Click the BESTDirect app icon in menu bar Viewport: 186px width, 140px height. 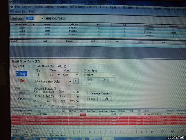(x=12, y=7)
